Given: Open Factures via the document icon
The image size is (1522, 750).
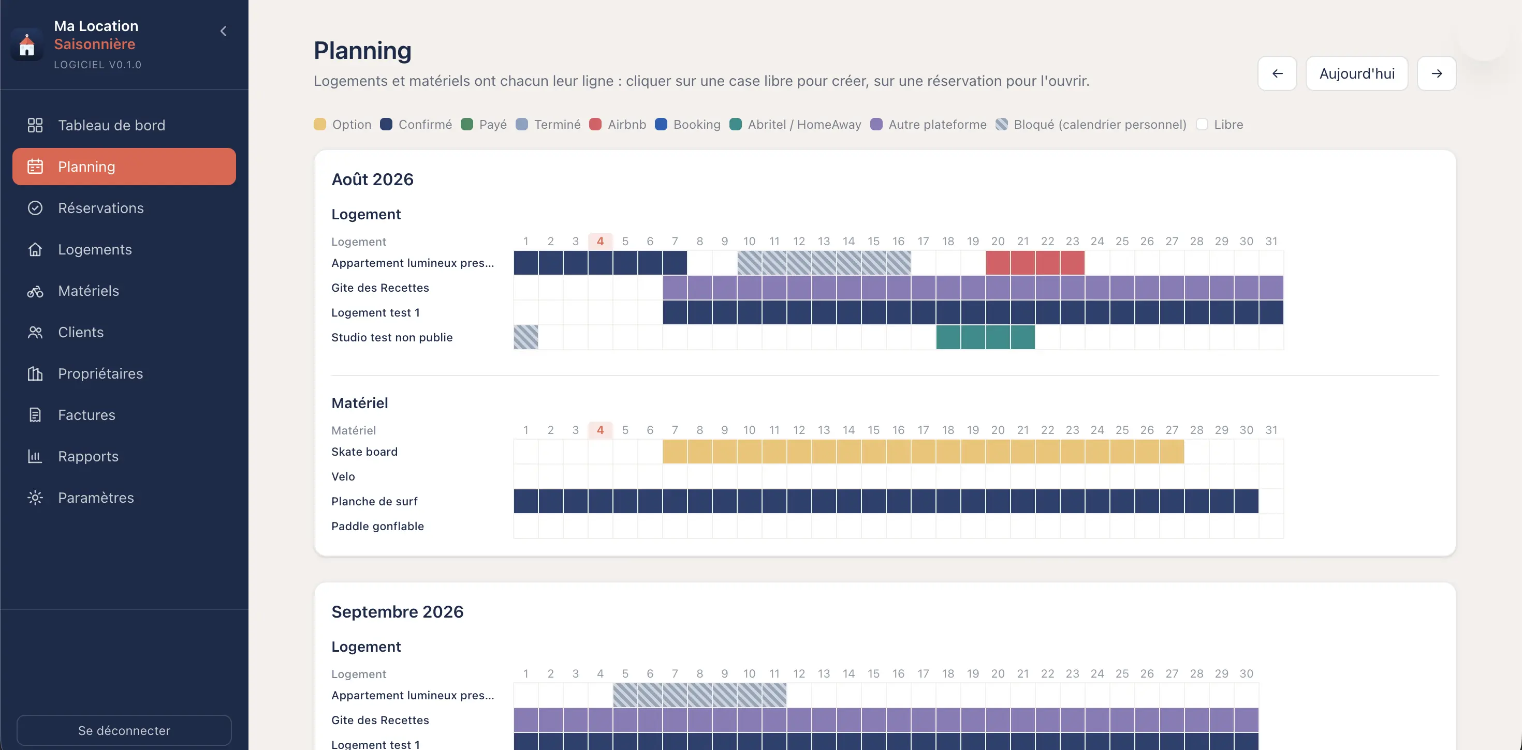Looking at the screenshot, I should (35, 415).
